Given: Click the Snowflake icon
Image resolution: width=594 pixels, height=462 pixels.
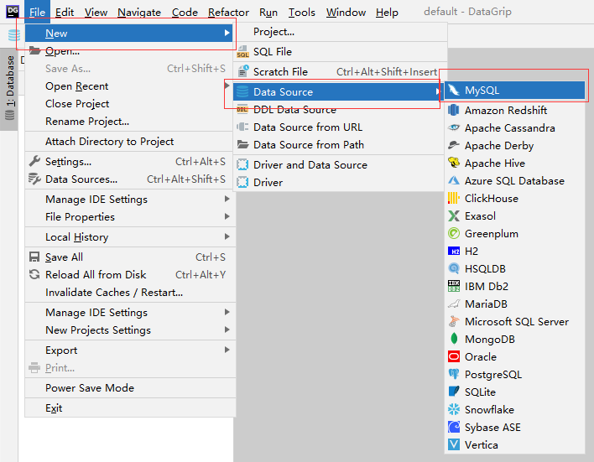Looking at the screenshot, I should tap(453, 409).
